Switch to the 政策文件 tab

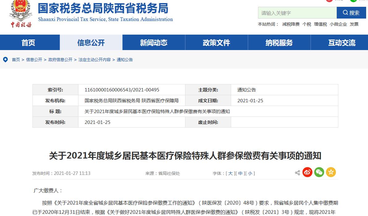(216, 43)
